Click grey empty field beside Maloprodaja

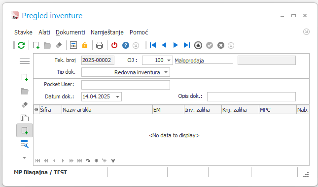point(267,61)
